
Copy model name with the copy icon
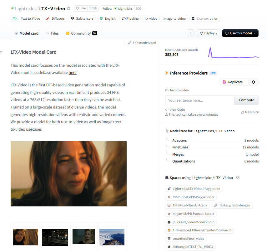68,8
